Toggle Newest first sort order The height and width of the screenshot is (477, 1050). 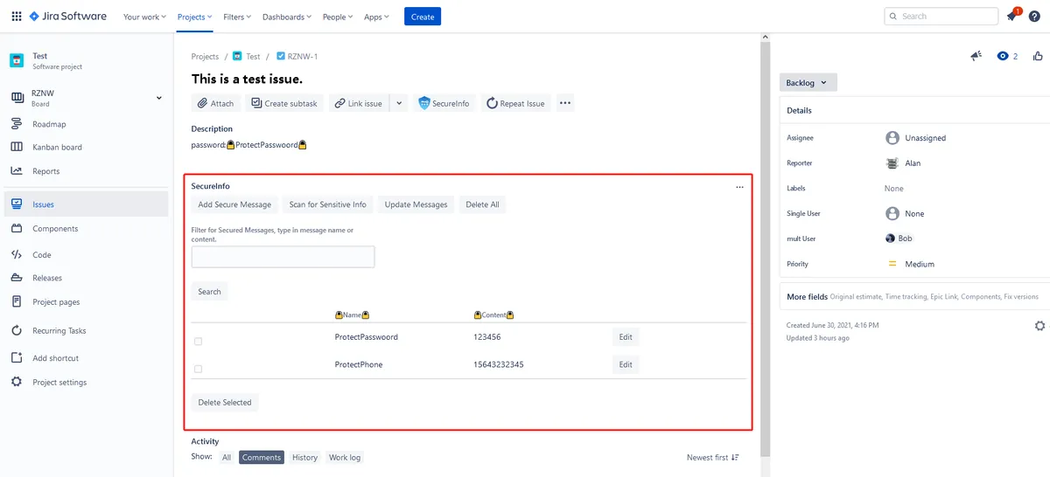(713, 458)
